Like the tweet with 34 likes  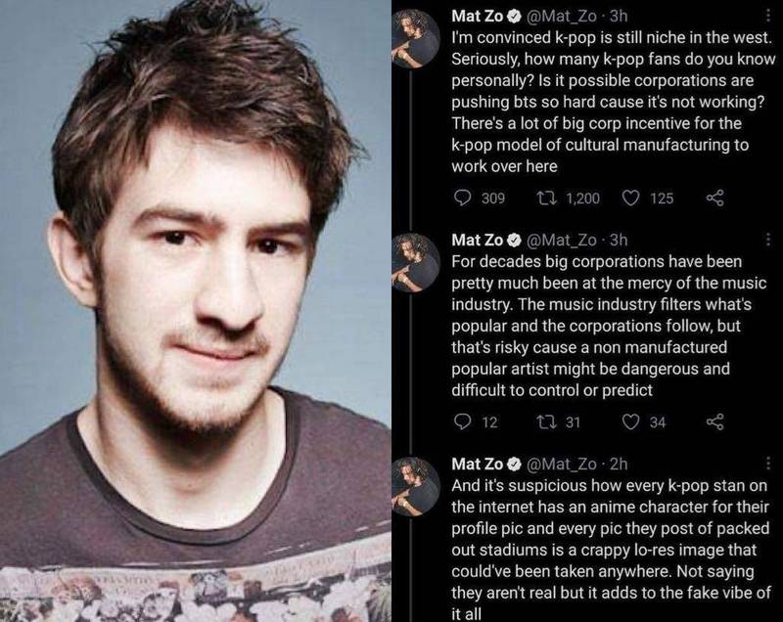(630, 422)
